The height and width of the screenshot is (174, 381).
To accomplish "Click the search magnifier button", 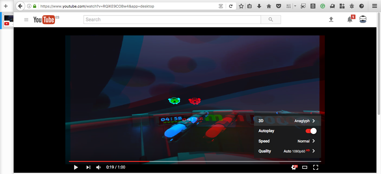I will (271, 20).
